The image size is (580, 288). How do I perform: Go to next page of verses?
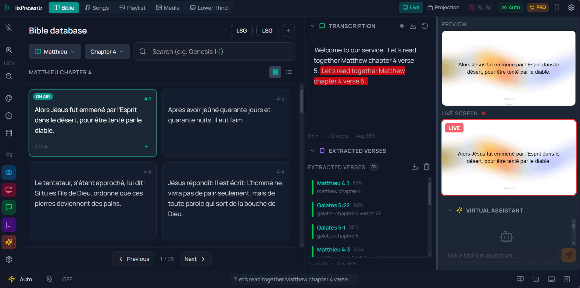coord(195,259)
